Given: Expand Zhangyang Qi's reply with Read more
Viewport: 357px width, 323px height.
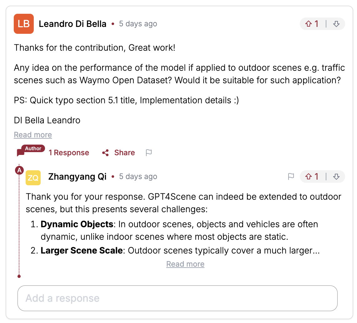Looking at the screenshot, I should click(185, 264).
